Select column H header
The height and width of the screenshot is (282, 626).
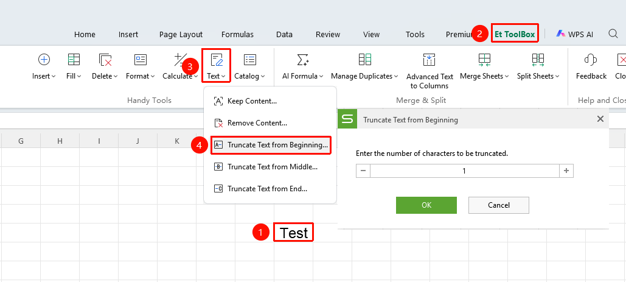60,141
